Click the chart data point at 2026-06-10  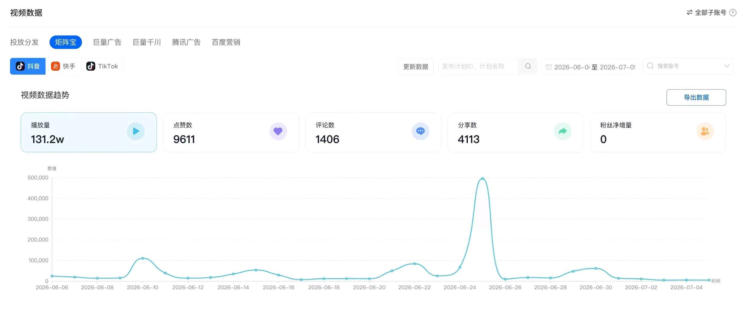point(142,258)
